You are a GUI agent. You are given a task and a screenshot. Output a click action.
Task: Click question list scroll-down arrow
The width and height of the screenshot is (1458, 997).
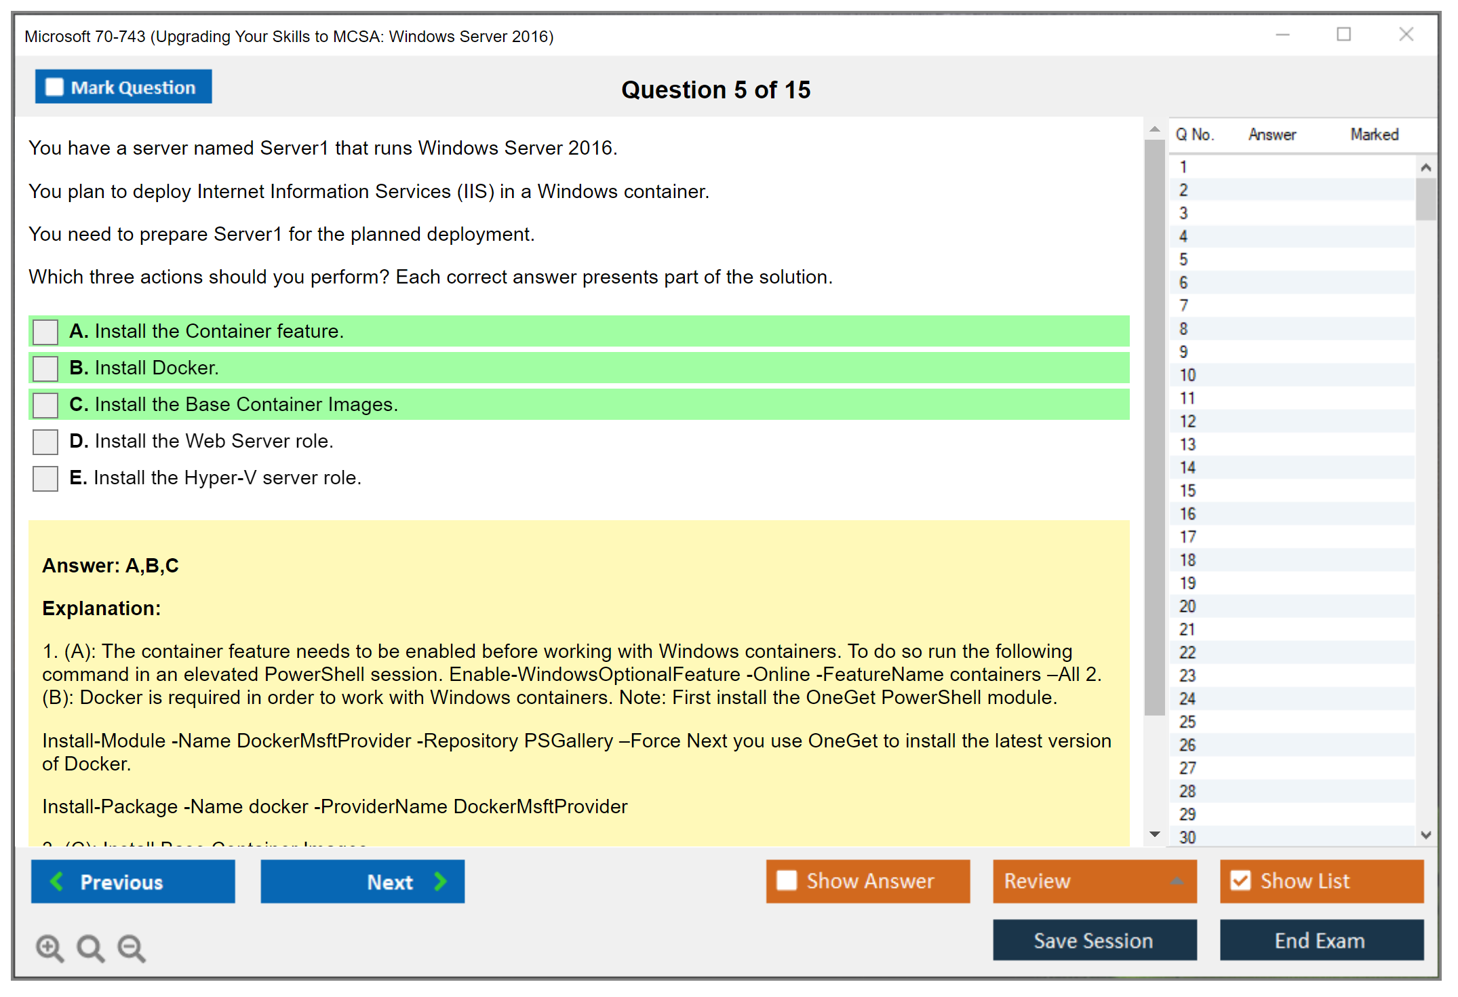1425,835
